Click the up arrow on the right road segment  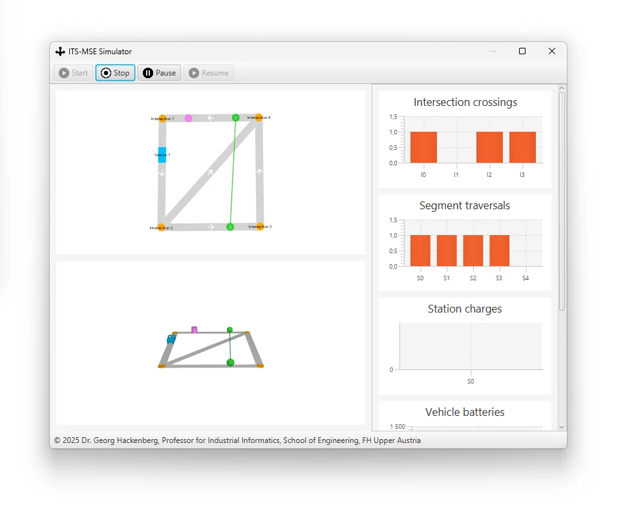[x=259, y=172]
